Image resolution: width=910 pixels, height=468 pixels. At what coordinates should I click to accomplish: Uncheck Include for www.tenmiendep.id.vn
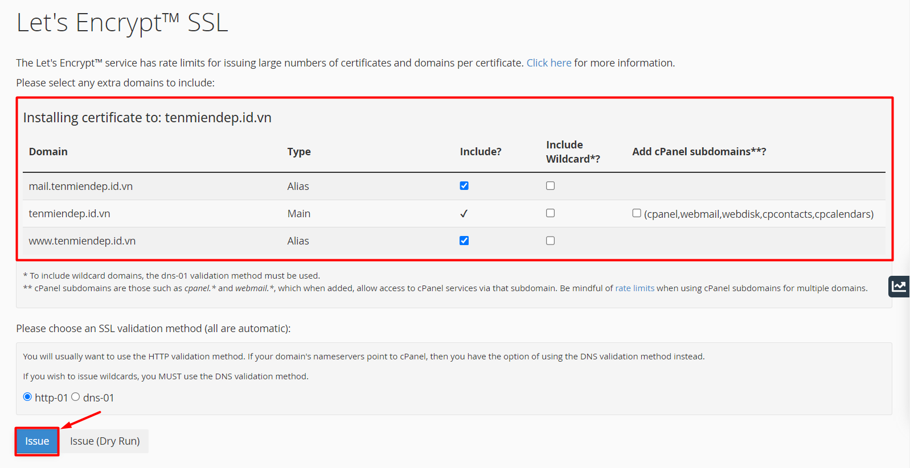tap(464, 241)
